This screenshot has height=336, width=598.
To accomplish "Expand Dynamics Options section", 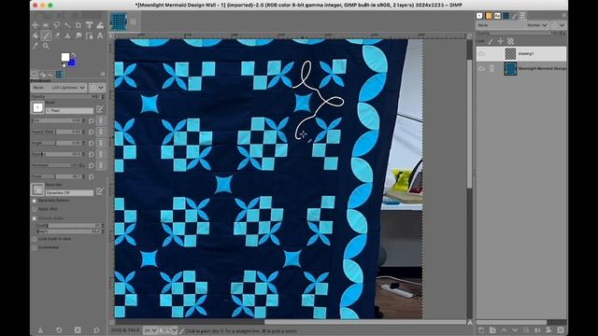I will click(35, 201).
